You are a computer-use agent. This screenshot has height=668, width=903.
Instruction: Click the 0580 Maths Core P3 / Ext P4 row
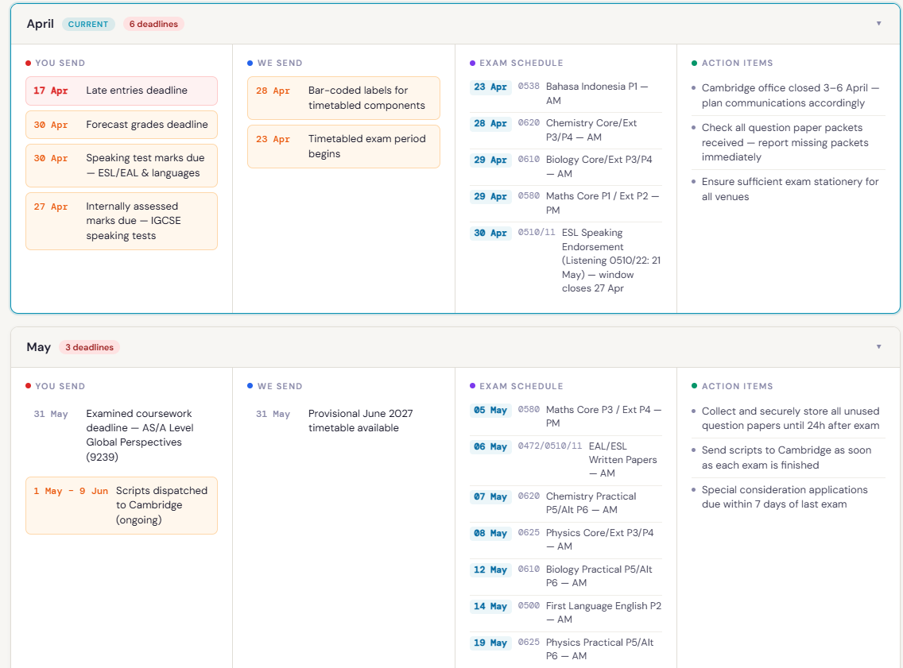(565, 416)
